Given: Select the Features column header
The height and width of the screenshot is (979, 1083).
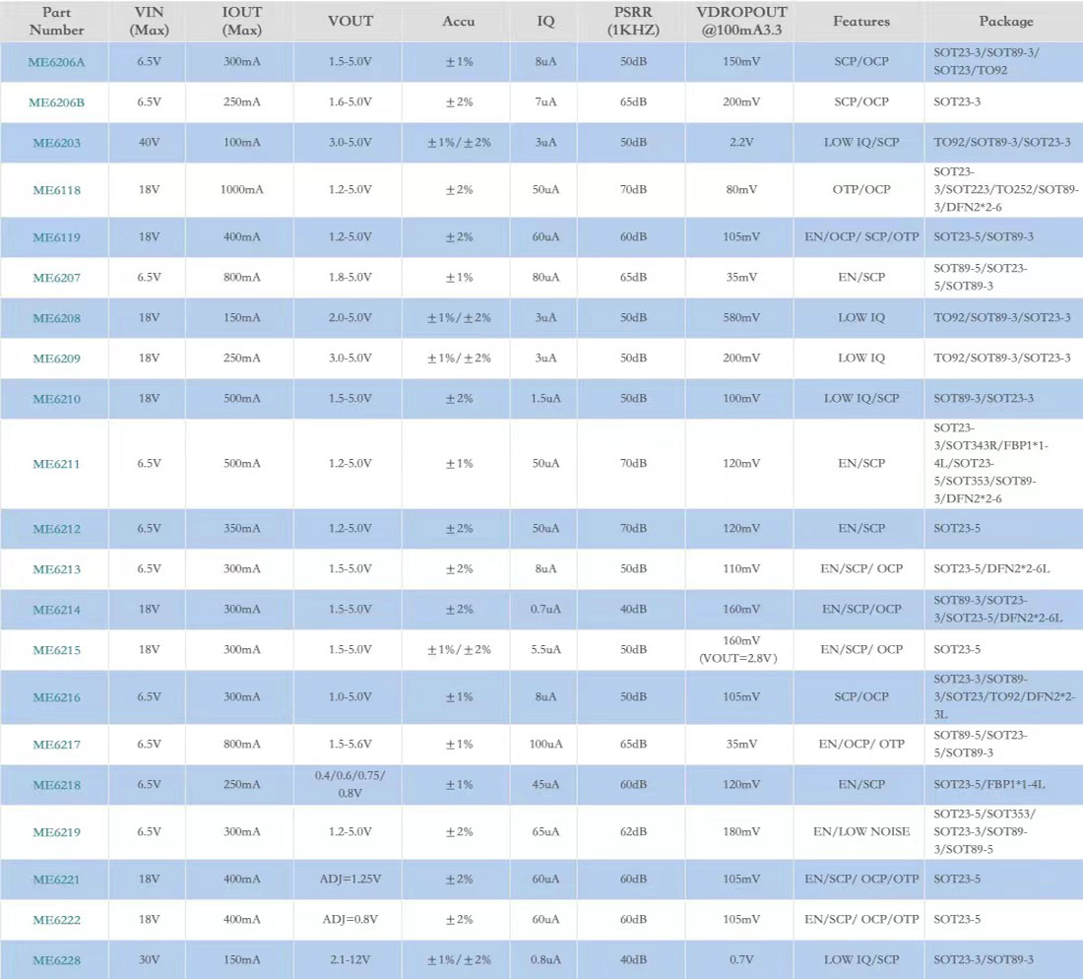Looking at the screenshot, I should tap(860, 22).
